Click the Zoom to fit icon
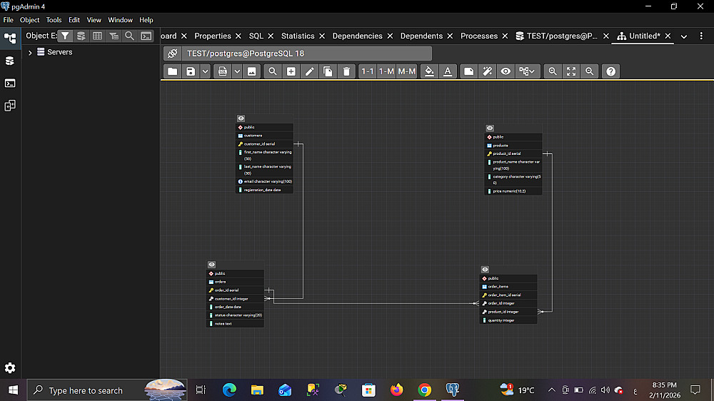714x401 pixels. point(571,71)
